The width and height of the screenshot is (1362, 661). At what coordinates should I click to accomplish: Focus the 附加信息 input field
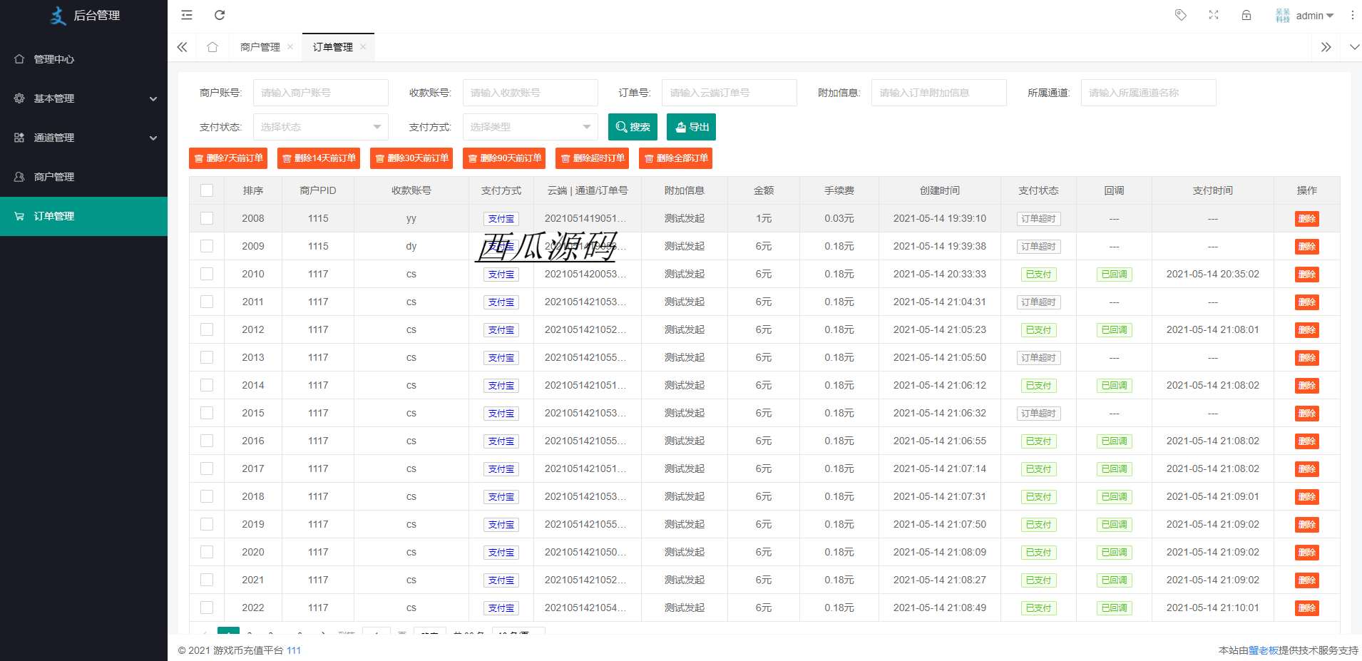(x=939, y=93)
